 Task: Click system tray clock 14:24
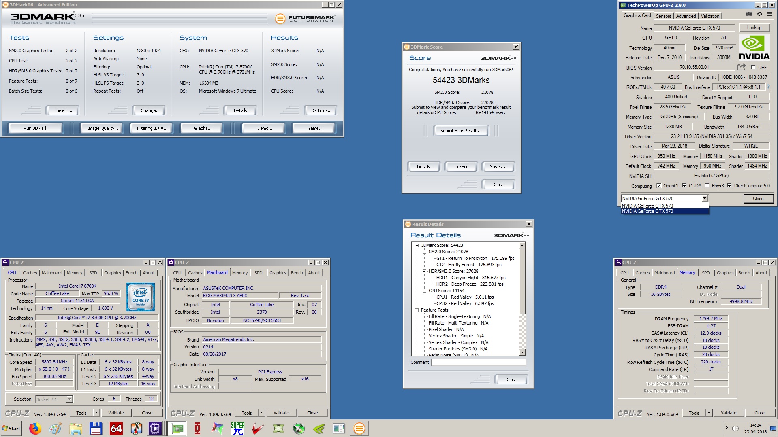coord(755,425)
